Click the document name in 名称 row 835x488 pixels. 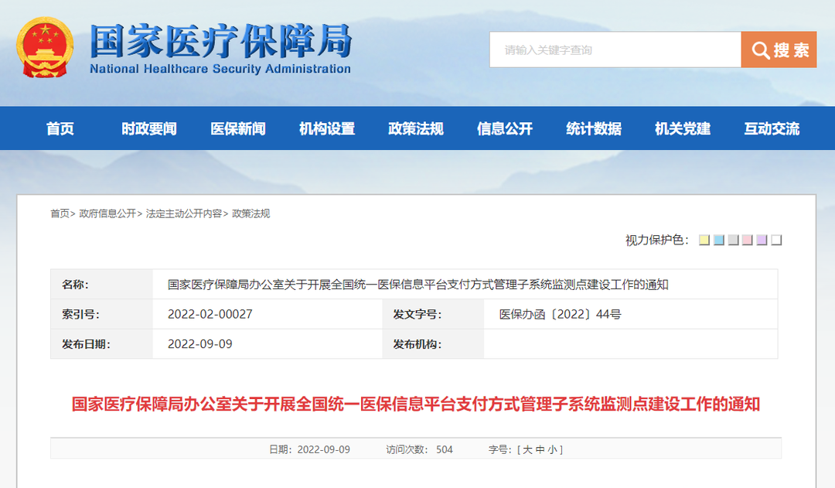coord(418,285)
